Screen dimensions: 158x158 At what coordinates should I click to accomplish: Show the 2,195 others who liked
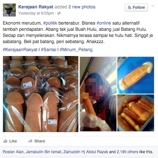click(x=127, y=152)
